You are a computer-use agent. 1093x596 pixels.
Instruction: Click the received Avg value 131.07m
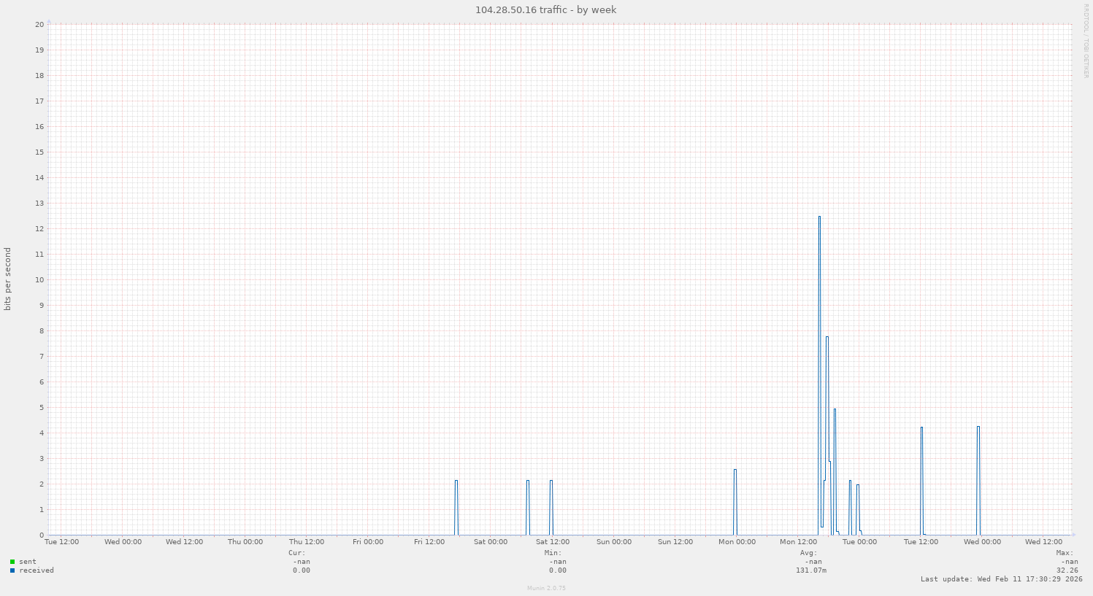tap(810, 570)
